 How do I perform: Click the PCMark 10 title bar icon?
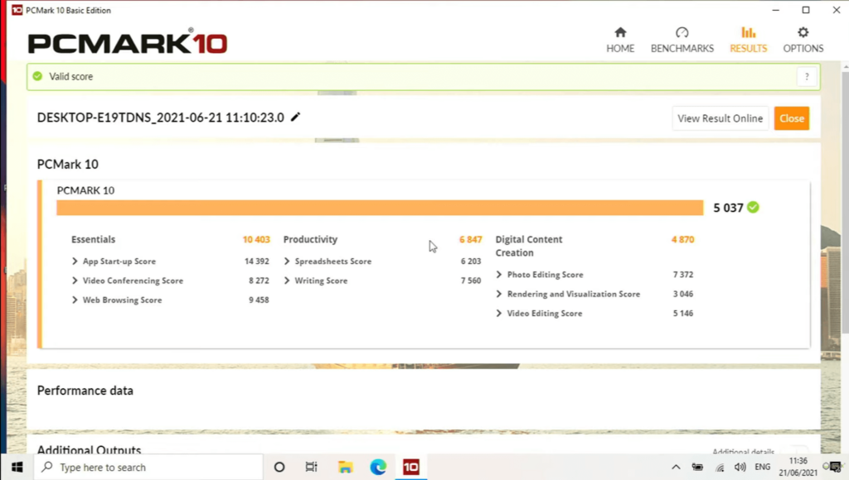click(x=17, y=10)
